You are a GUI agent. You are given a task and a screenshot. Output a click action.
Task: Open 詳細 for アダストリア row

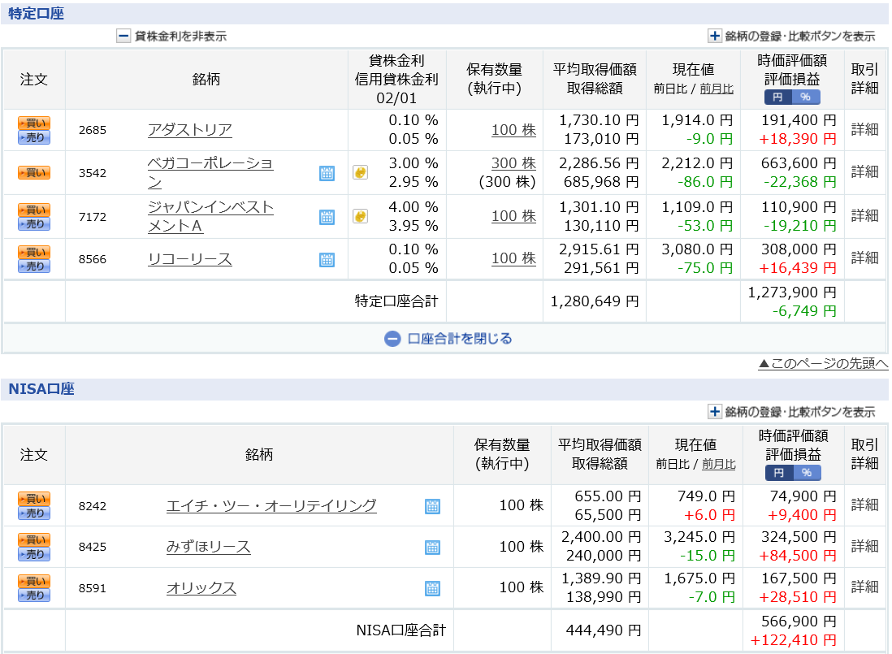pyautogui.click(x=864, y=130)
